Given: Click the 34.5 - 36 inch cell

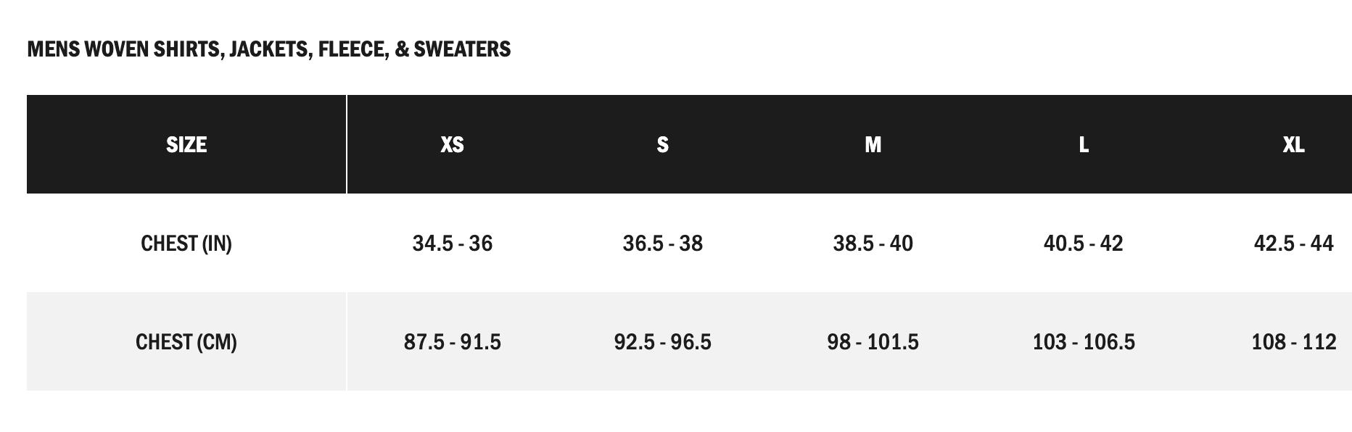Looking at the screenshot, I should [x=452, y=244].
